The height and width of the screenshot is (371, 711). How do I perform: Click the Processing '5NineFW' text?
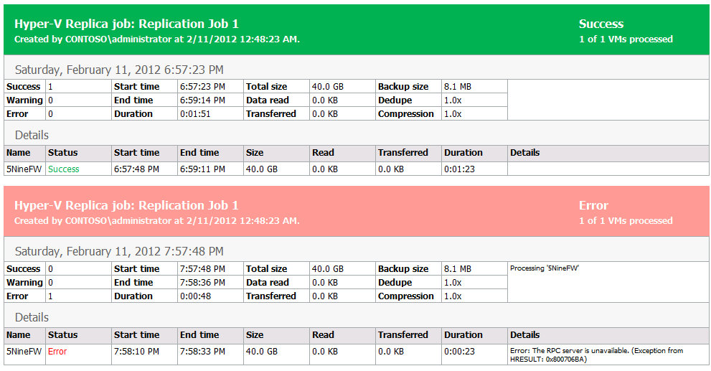tap(545, 268)
